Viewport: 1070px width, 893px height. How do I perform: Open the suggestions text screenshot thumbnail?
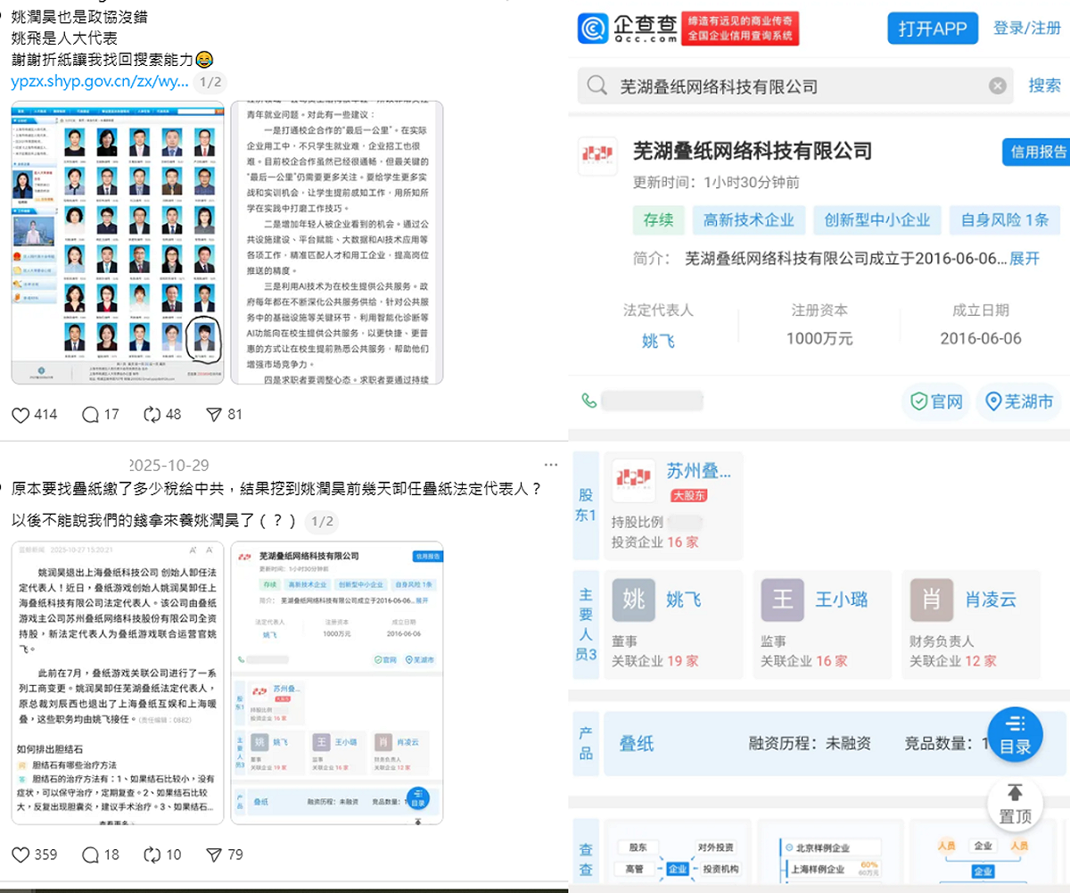[337, 243]
